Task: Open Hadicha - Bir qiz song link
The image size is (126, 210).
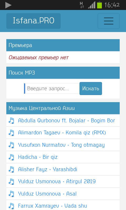Action: 38,157
